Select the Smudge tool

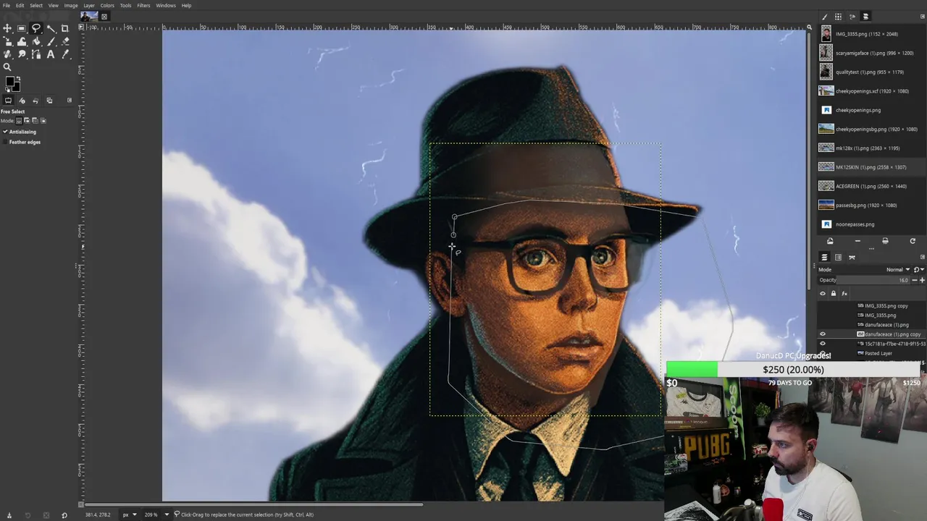click(x=22, y=54)
